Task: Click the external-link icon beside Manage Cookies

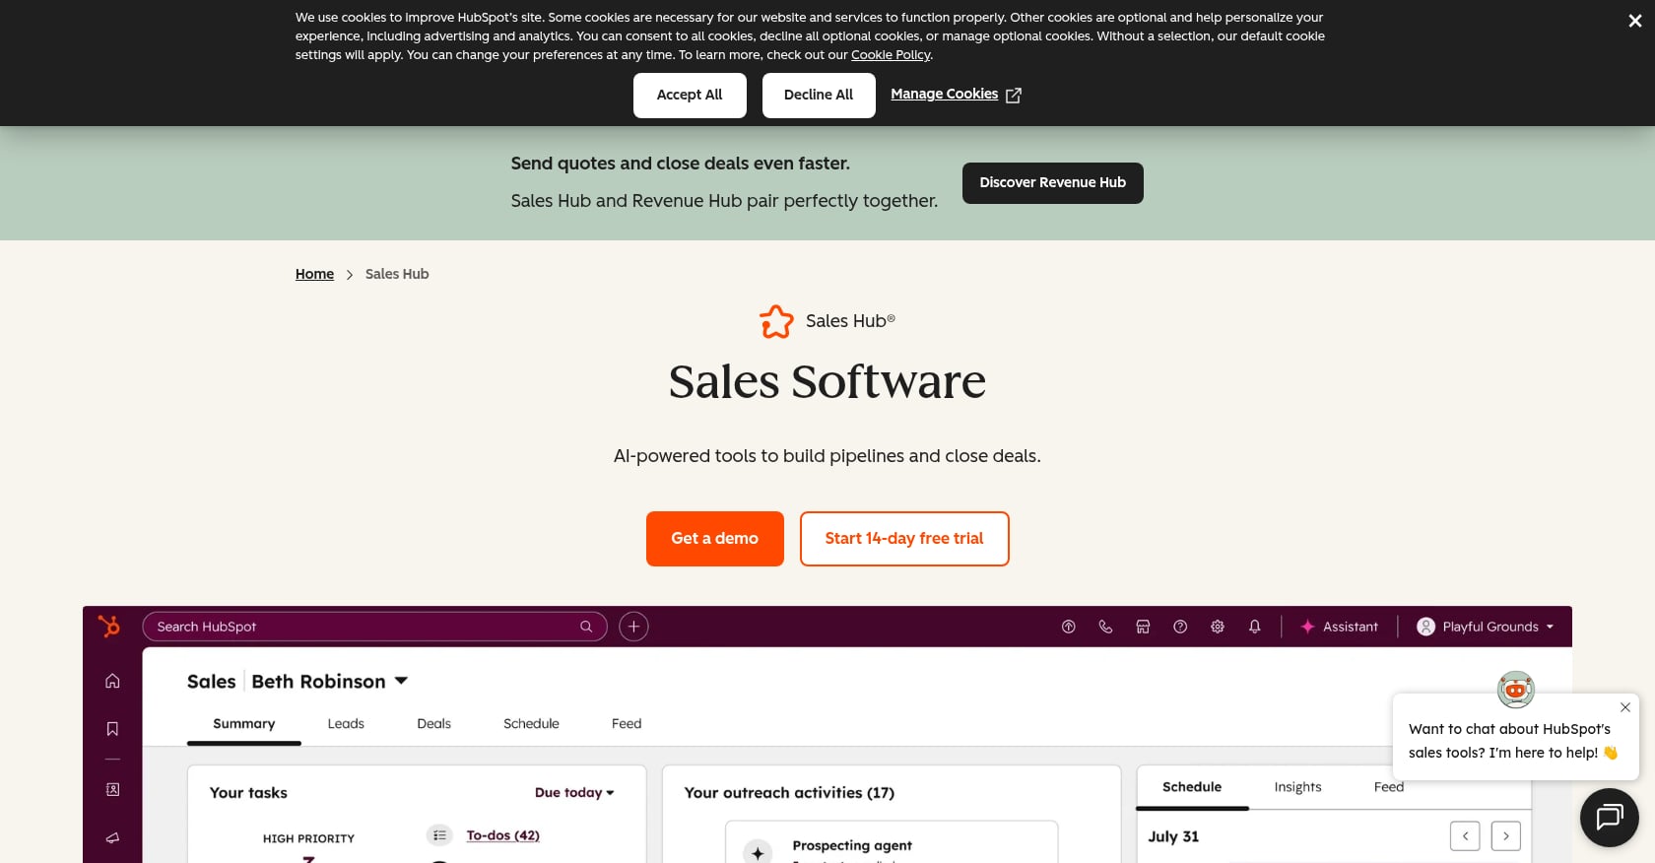Action: (x=1013, y=96)
